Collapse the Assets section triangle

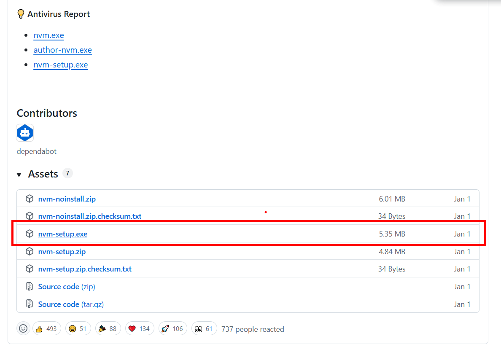pos(19,175)
